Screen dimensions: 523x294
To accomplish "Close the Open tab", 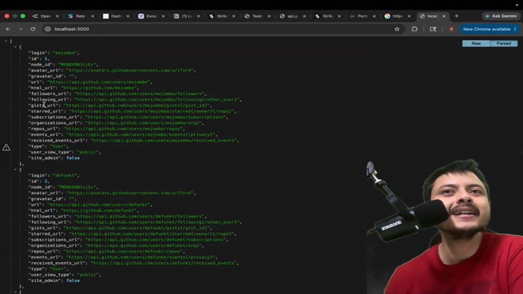I will click(x=57, y=16).
